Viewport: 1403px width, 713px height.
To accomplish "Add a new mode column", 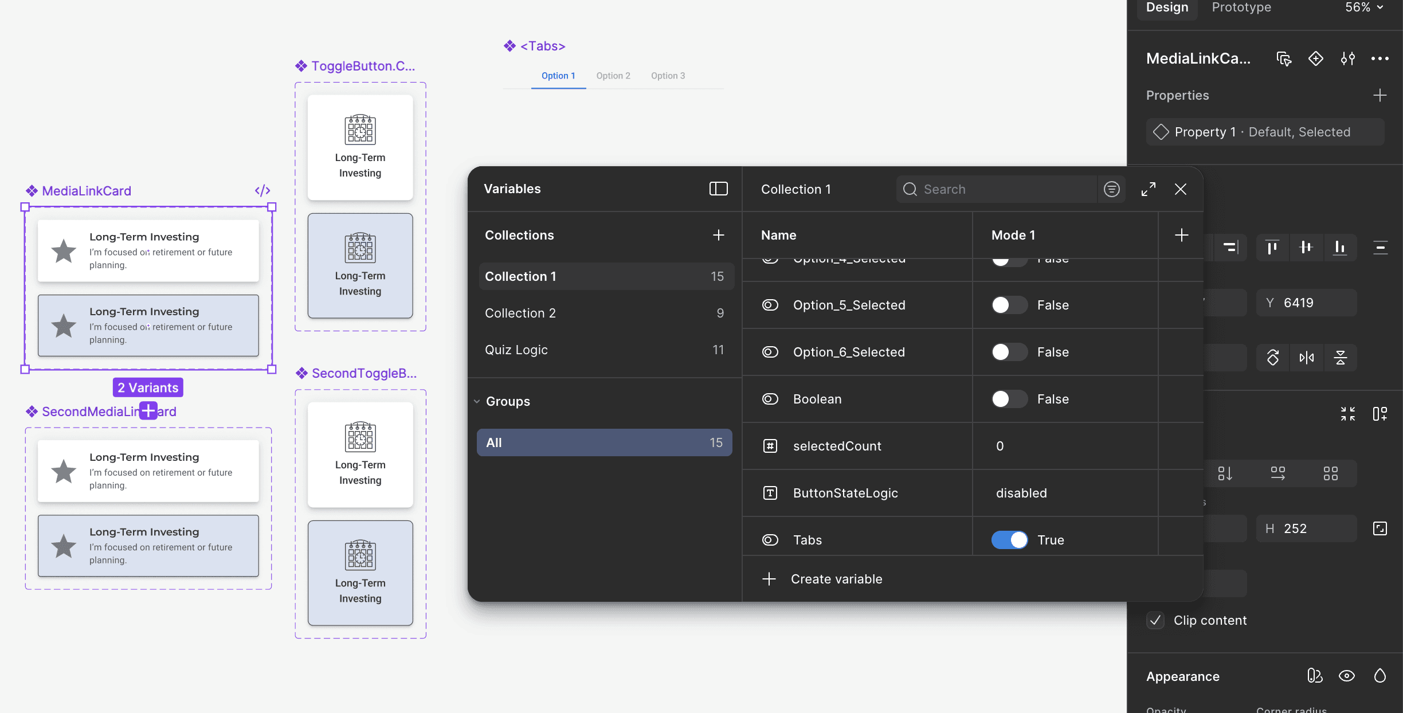I will pos(1181,235).
